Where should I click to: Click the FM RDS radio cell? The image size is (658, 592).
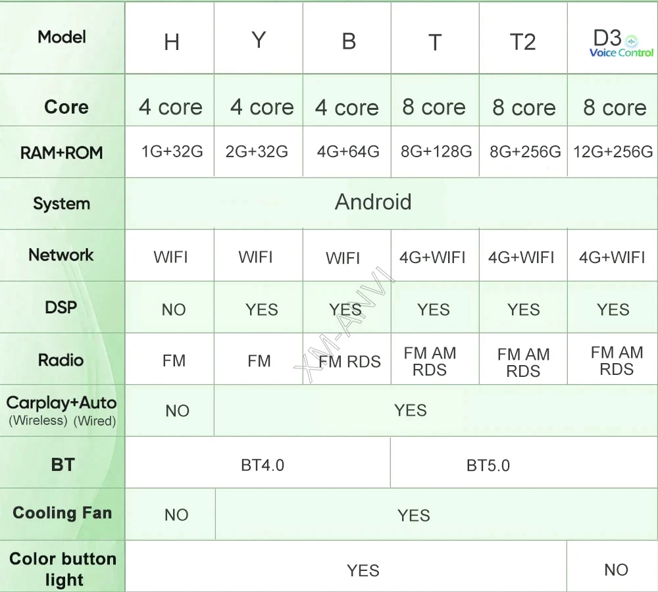pyautogui.click(x=349, y=361)
